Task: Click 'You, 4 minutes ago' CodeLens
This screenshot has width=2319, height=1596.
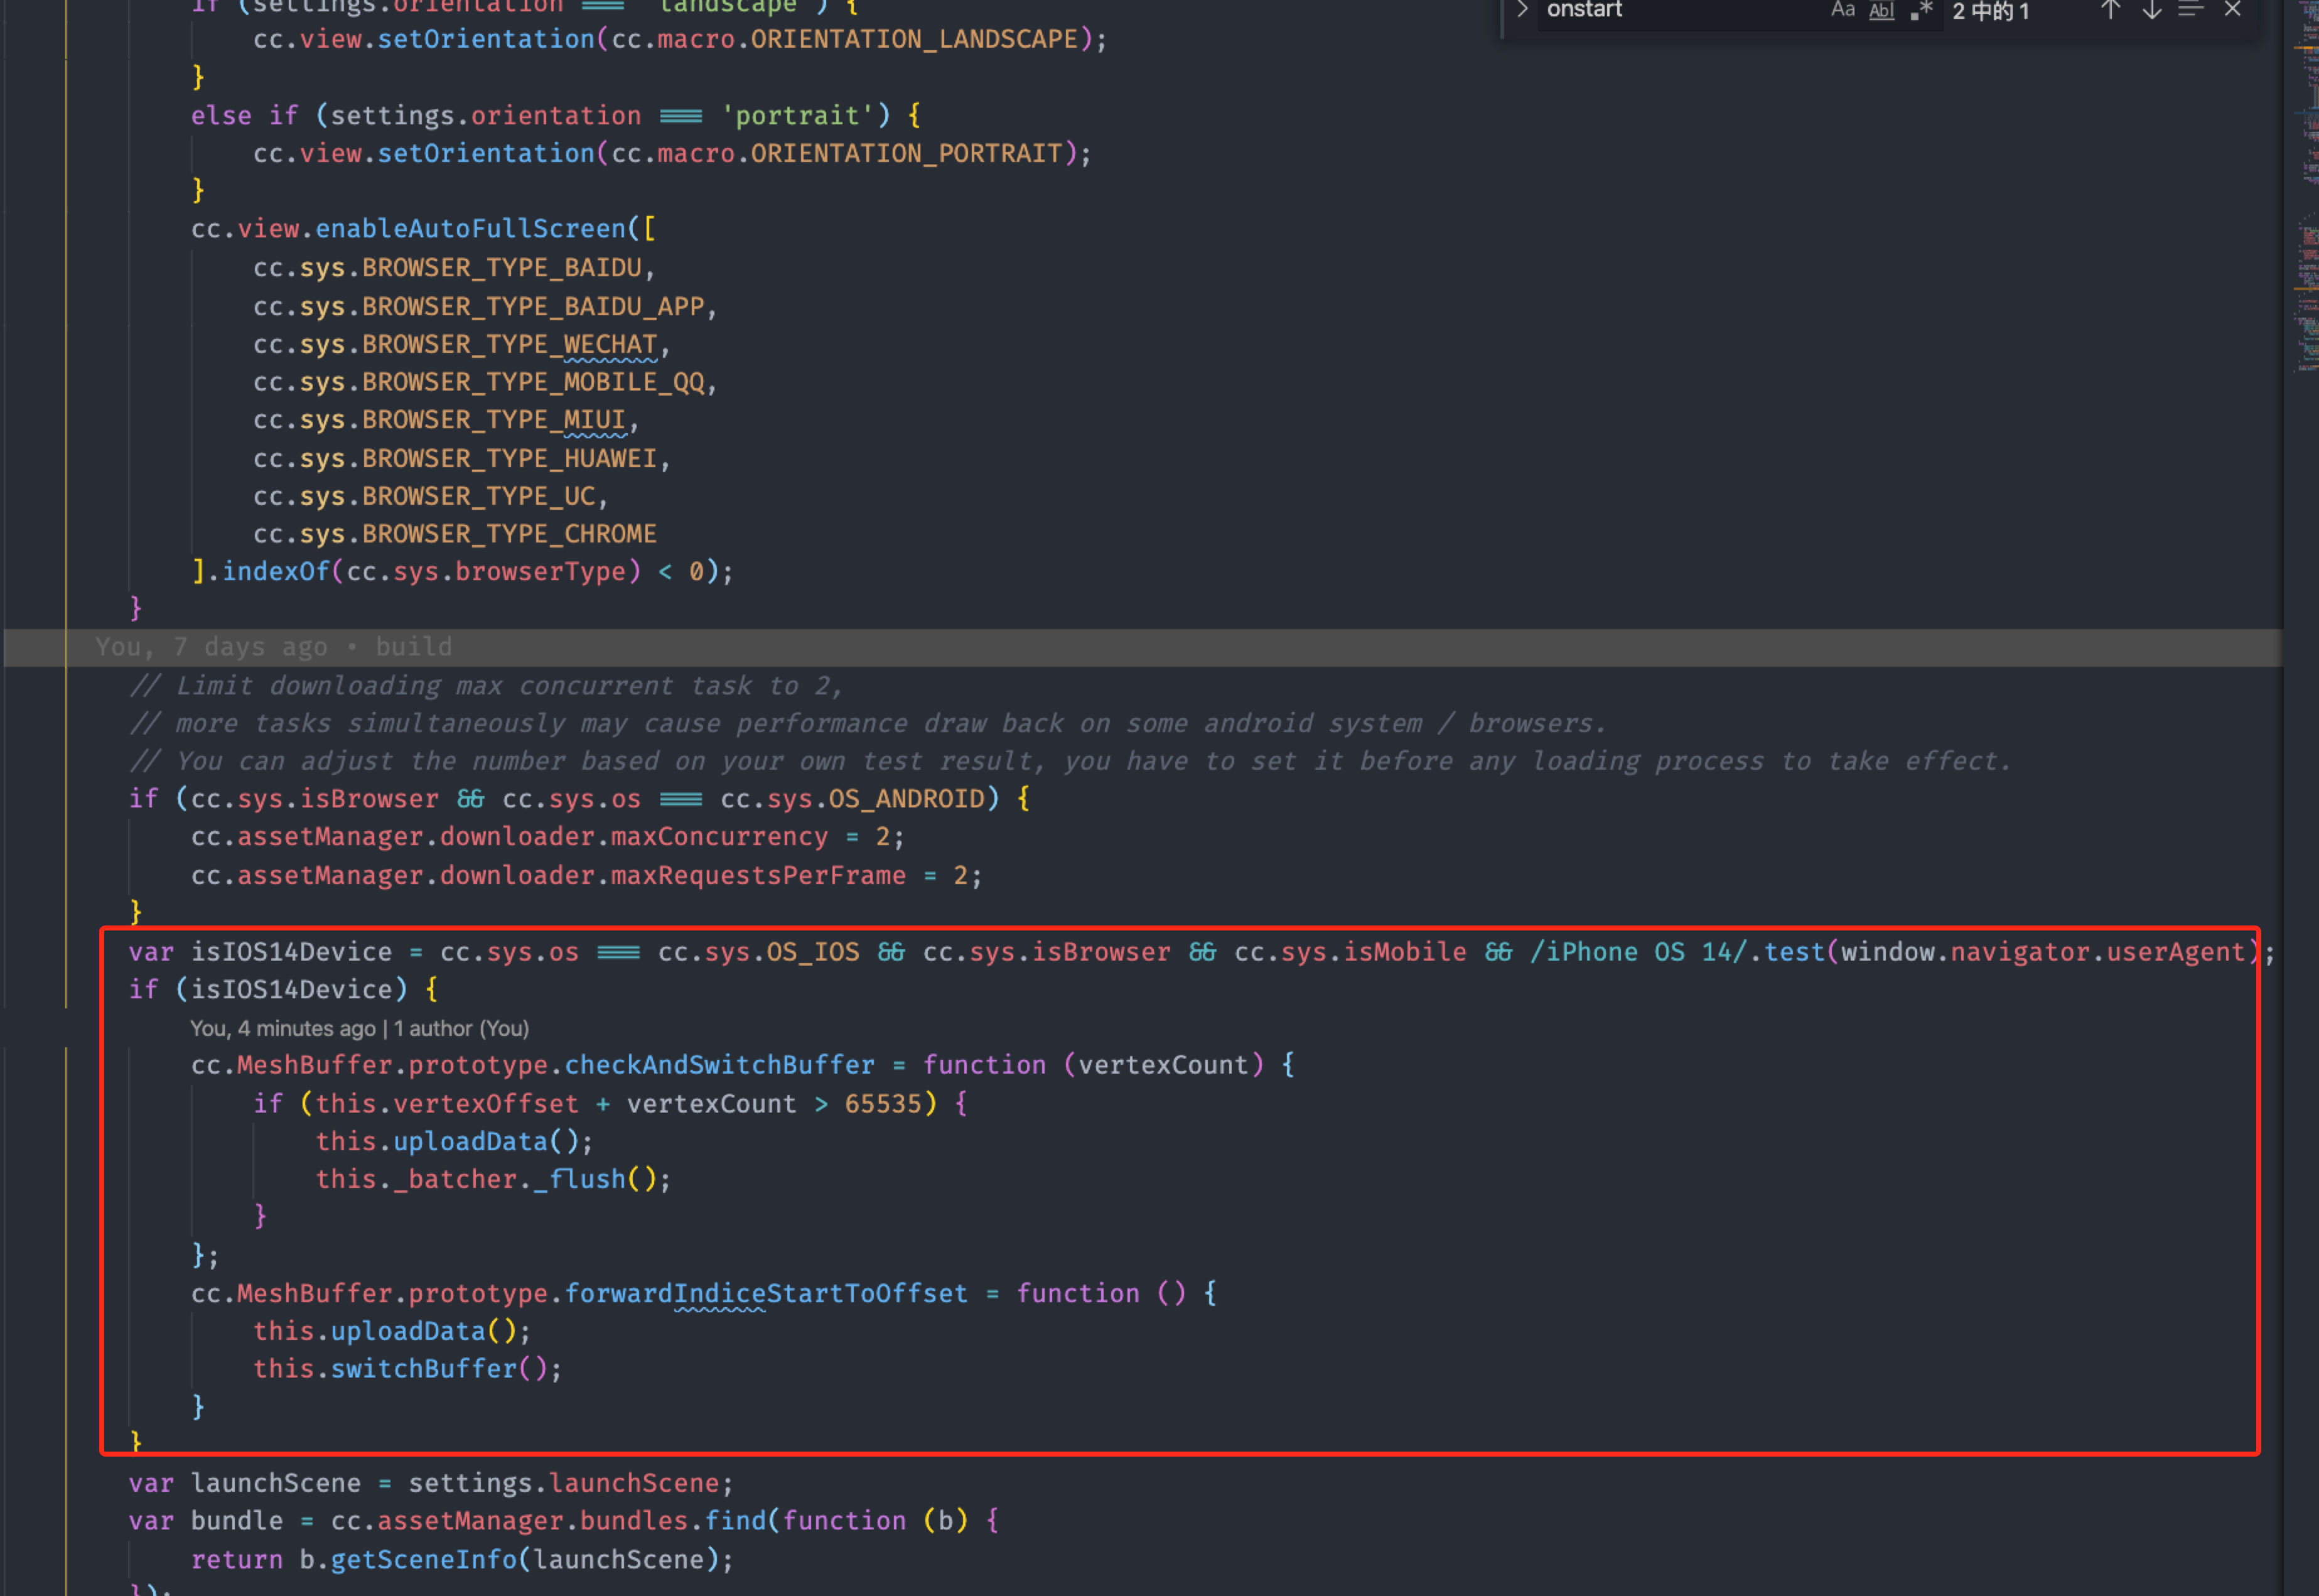Action: point(283,1028)
